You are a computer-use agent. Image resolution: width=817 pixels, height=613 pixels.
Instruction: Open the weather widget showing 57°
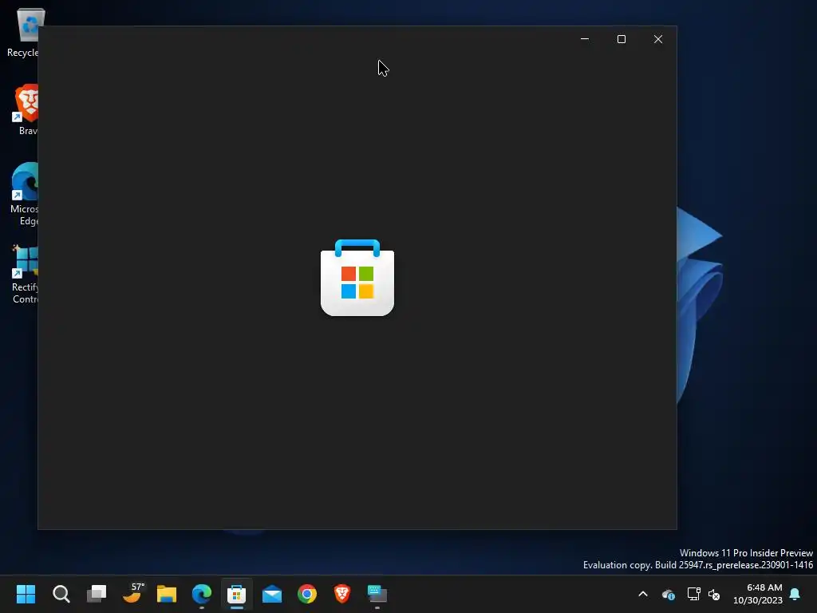click(x=132, y=593)
